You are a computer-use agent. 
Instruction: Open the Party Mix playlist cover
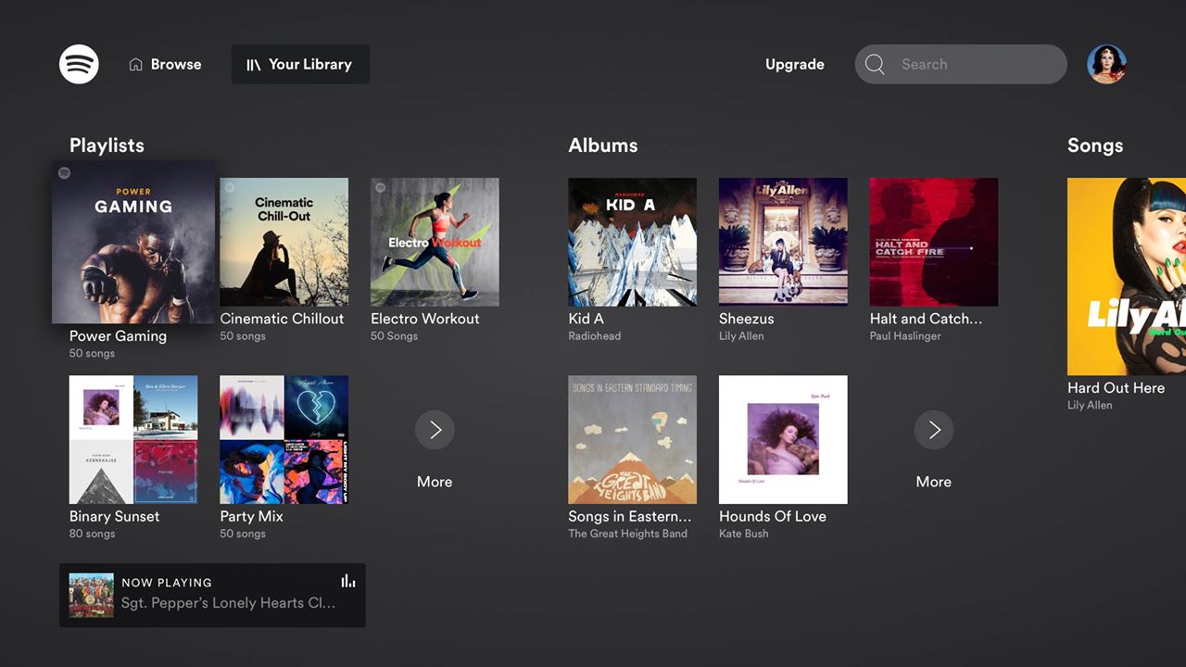[284, 439]
